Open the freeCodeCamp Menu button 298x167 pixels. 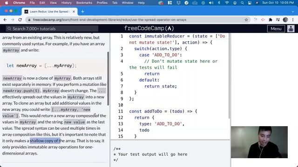click(276, 29)
